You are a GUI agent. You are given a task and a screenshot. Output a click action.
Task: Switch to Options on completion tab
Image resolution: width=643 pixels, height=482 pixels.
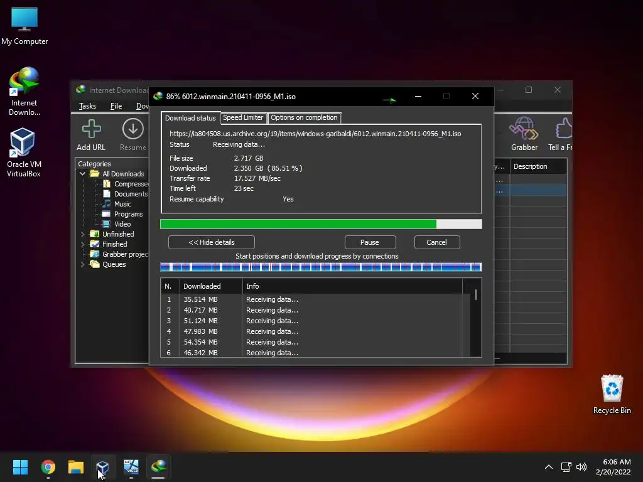coord(304,117)
